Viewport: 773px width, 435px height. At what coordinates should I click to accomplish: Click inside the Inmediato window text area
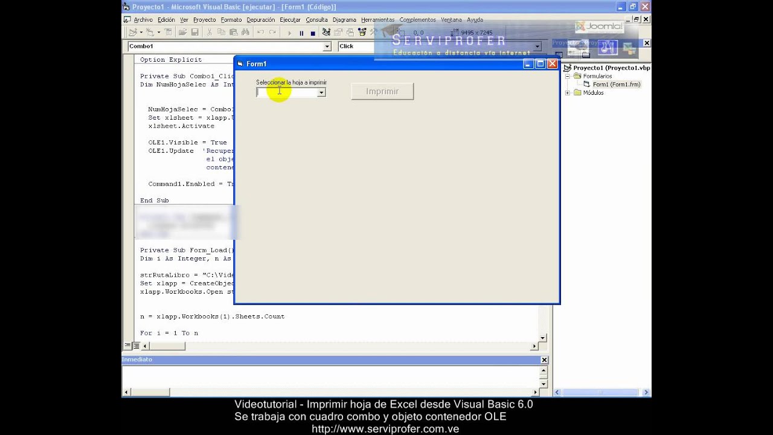point(331,376)
